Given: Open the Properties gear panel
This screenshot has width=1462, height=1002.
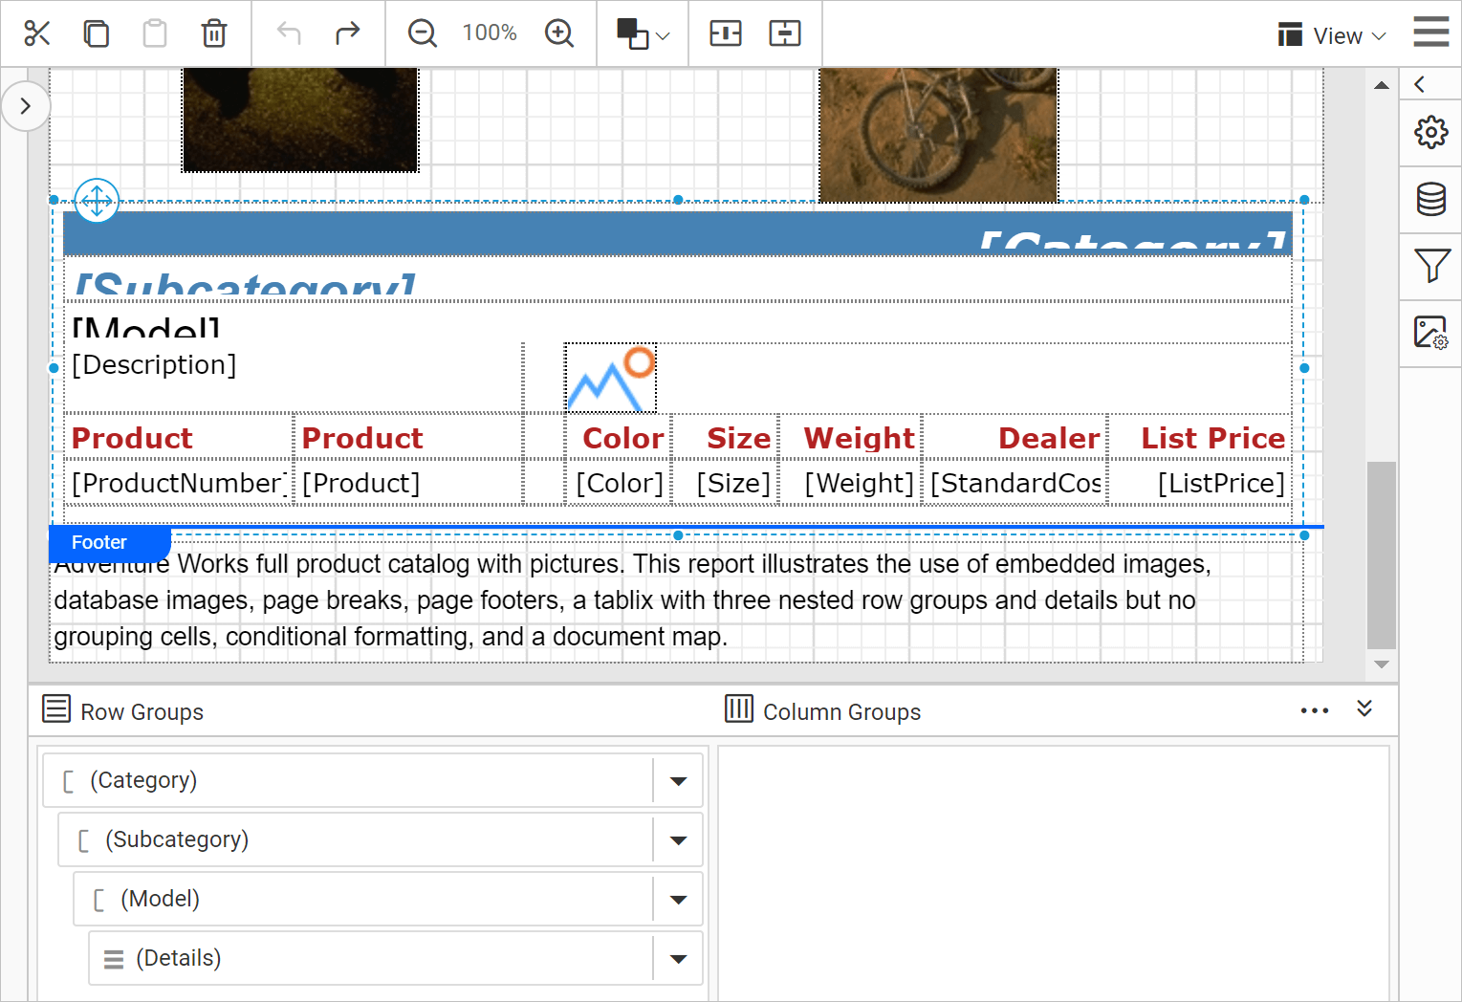Looking at the screenshot, I should (x=1431, y=132).
